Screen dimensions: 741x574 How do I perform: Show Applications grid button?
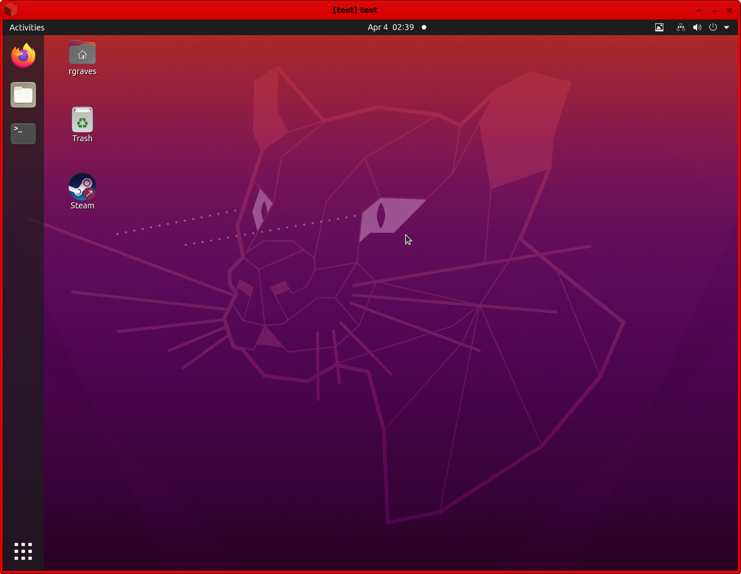click(23, 551)
